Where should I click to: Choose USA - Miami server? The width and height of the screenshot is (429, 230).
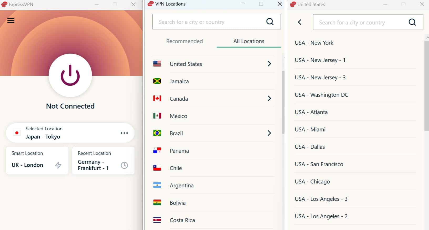tap(355, 129)
